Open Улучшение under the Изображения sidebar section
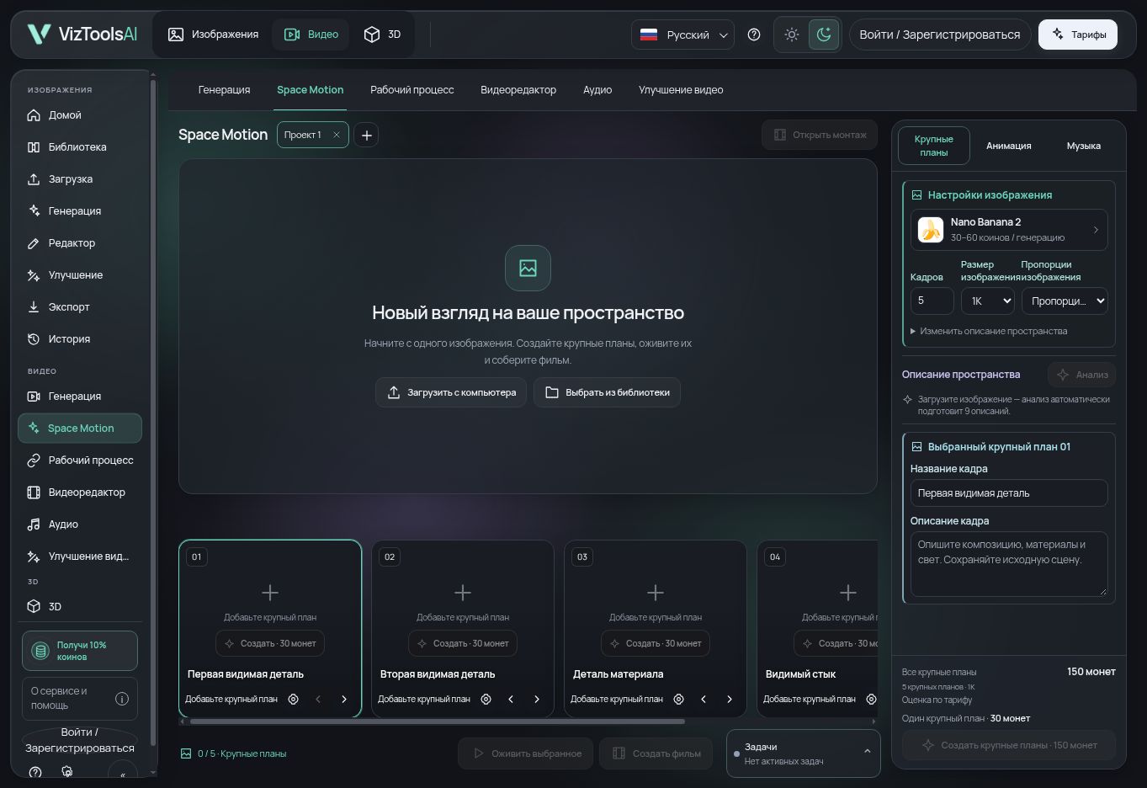Image resolution: width=1147 pixels, height=788 pixels. (80, 275)
